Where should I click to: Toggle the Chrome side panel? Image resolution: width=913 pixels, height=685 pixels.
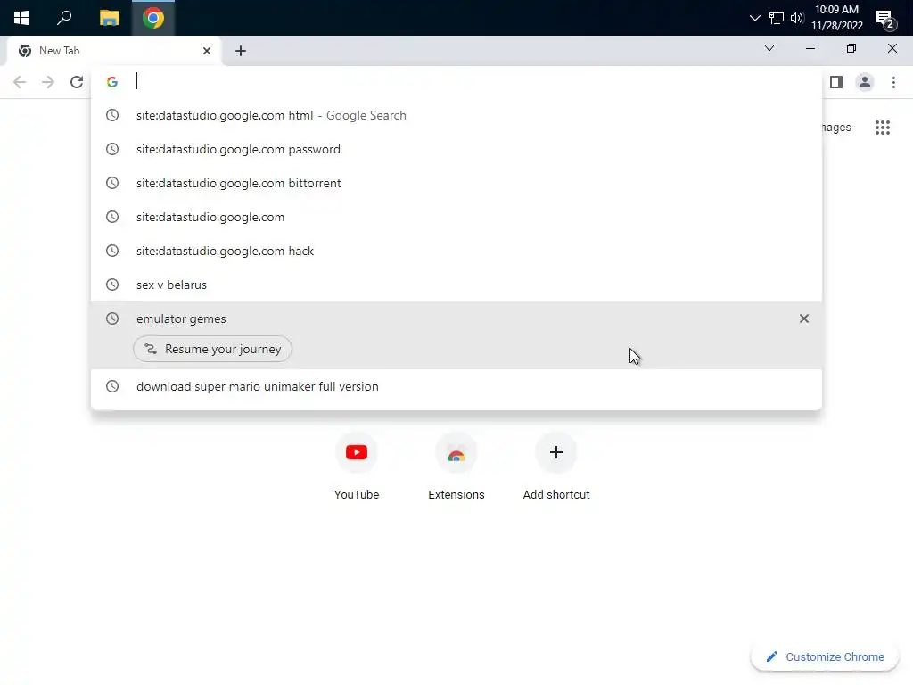tap(836, 82)
